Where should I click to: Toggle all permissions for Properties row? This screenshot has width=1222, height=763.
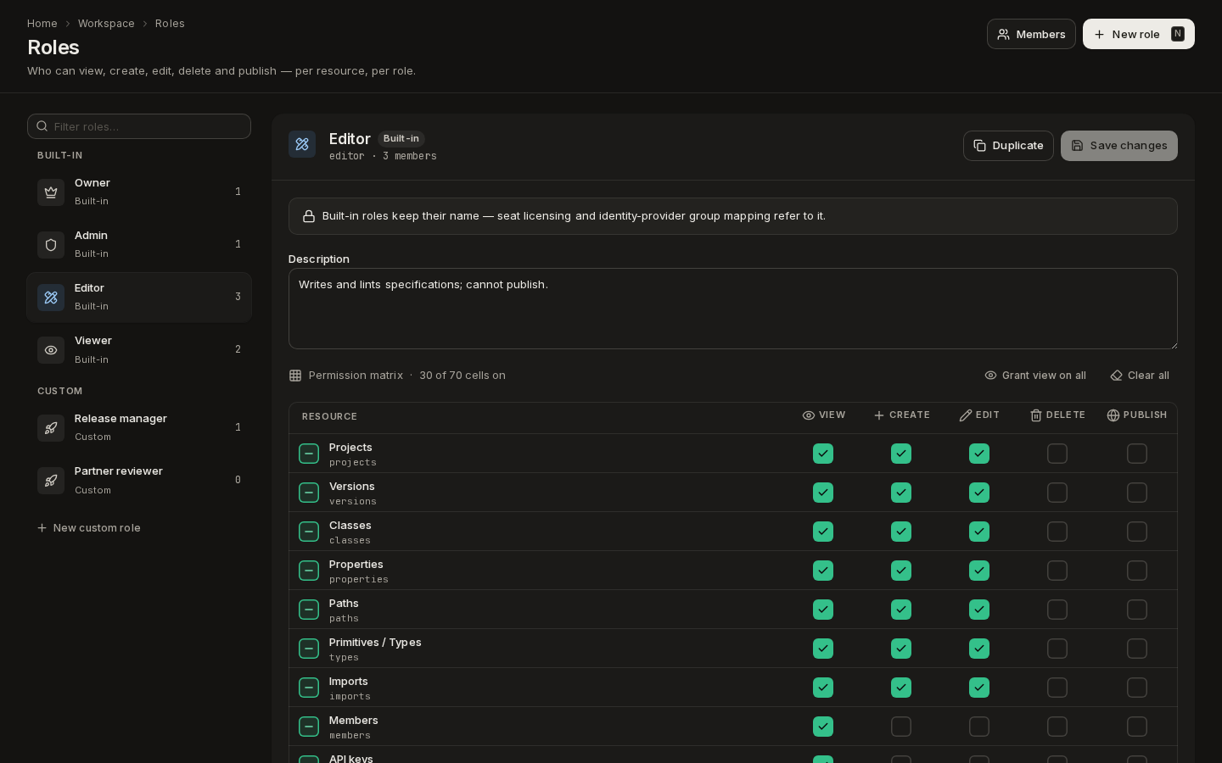pyautogui.click(x=309, y=571)
